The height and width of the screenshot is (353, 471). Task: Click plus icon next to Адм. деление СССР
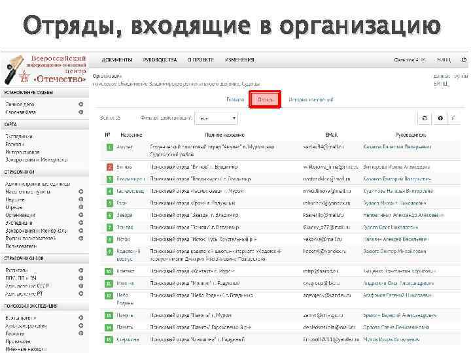click(x=81, y=286)
